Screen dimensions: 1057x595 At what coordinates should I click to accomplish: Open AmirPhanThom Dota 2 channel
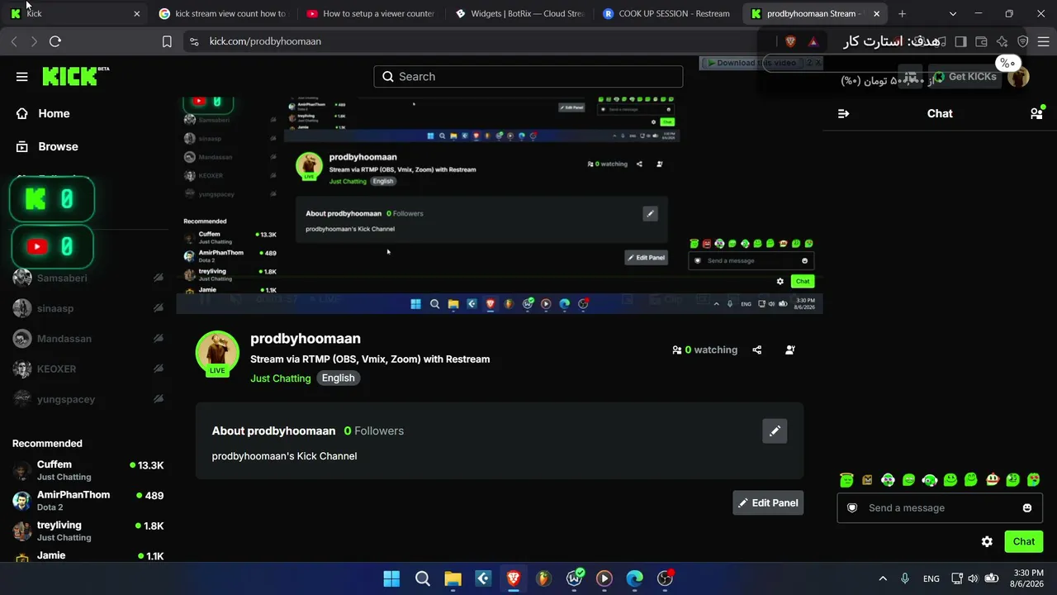click(88, 500)
